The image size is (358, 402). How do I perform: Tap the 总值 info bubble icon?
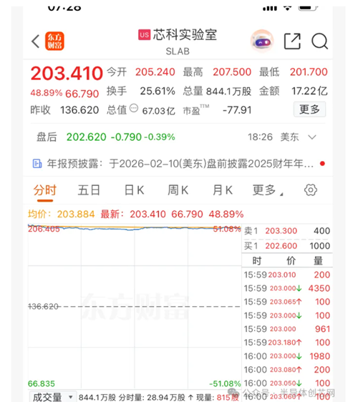[x=134, y=108]
